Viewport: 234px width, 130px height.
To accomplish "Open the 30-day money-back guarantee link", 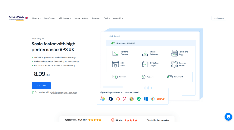I will pyautogui.click(x=64, y=92).
